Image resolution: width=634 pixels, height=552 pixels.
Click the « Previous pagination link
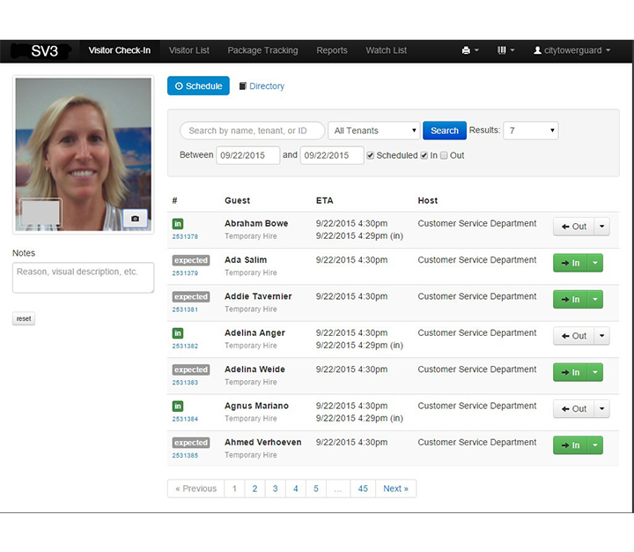[196, 489]
